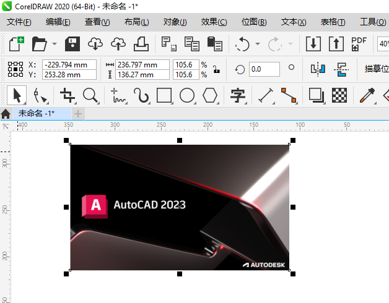Add a new document with plus tab
The height and width of the screenshot is (303, 389).
(x=78, y=113)
